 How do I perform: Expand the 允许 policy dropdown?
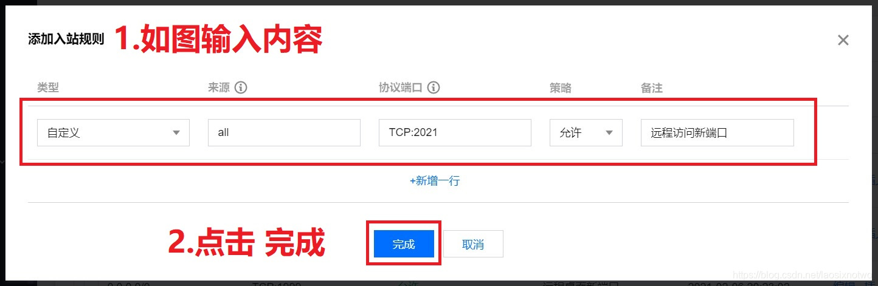point(586,132)
